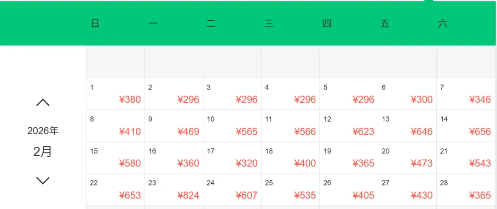
Task: Pick February 7 at ¥346
Action: coord(466,94)
